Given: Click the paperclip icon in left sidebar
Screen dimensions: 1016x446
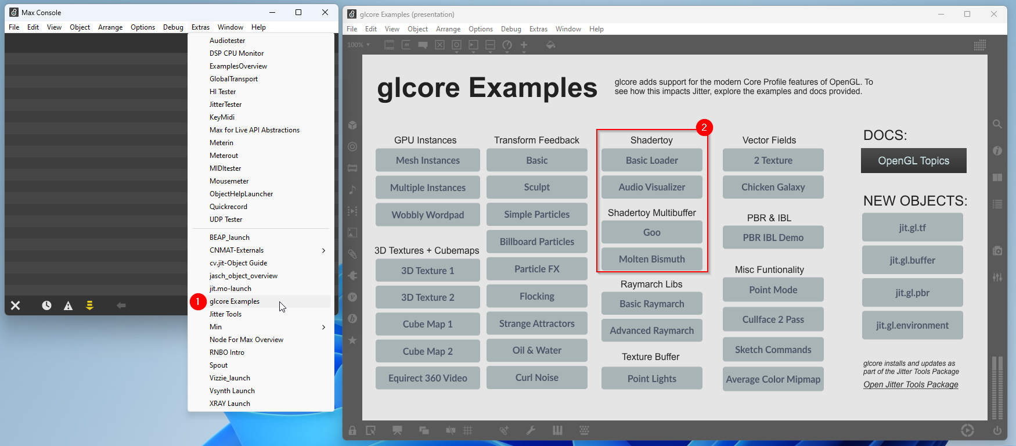Looking at the screenshot, I should 352,254.
